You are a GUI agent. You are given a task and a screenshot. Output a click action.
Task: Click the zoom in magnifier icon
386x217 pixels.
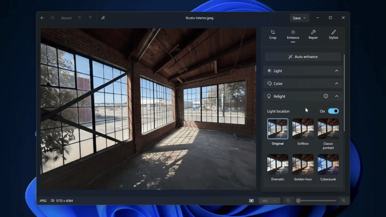pos(344,201)
